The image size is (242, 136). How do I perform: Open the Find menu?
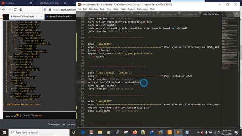[x=102, y=9]
